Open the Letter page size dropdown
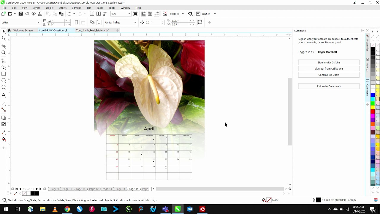Image resolution: width=380 pixels, height=214 pixels. click(38, 23)
